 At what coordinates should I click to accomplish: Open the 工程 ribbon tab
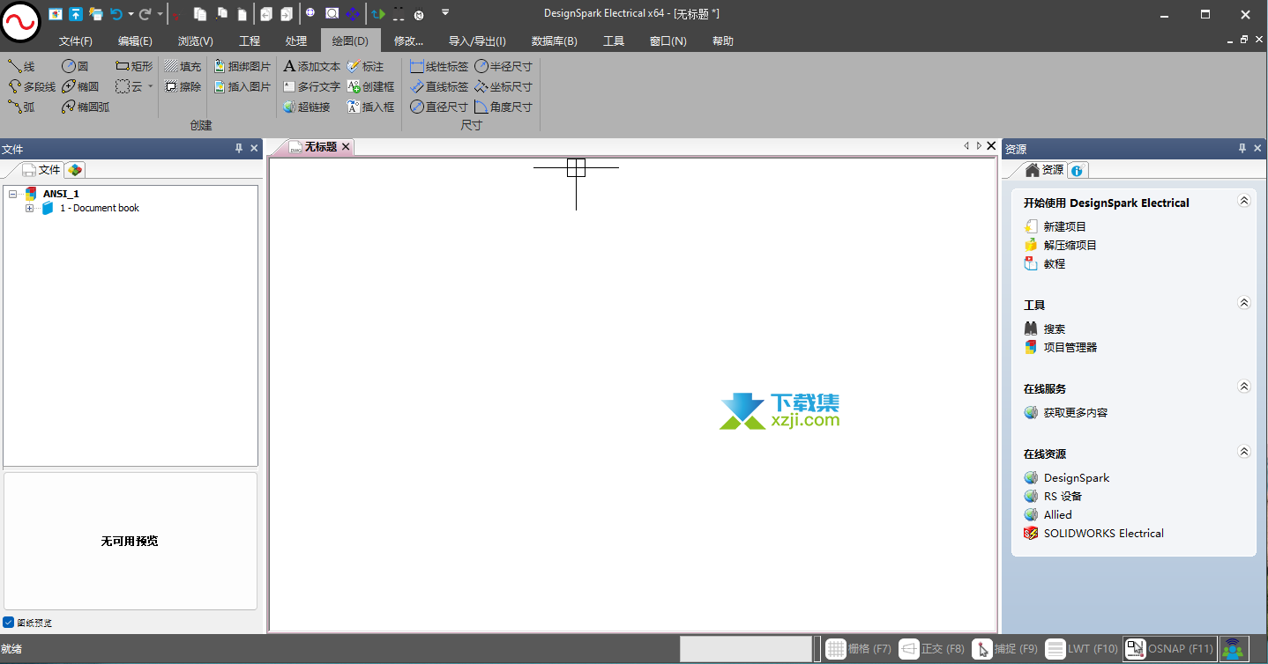(250, 41)
